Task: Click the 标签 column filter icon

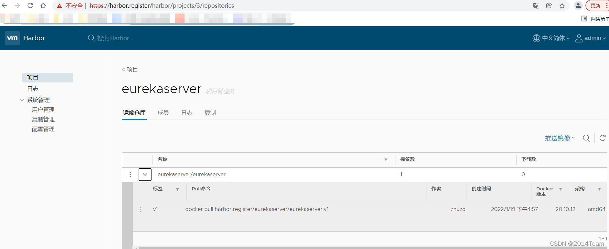Action: pyautogui.click(x=177, y=189)
